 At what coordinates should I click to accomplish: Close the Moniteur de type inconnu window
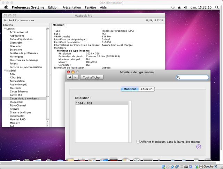(x=68, y=72)
